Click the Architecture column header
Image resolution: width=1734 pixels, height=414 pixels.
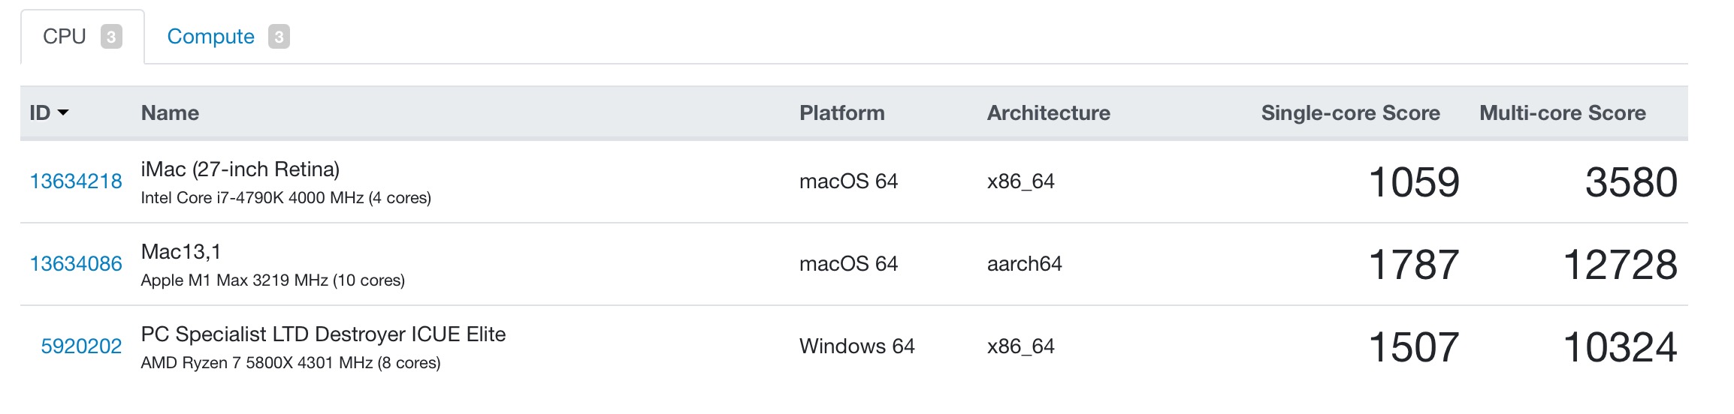1048,112
